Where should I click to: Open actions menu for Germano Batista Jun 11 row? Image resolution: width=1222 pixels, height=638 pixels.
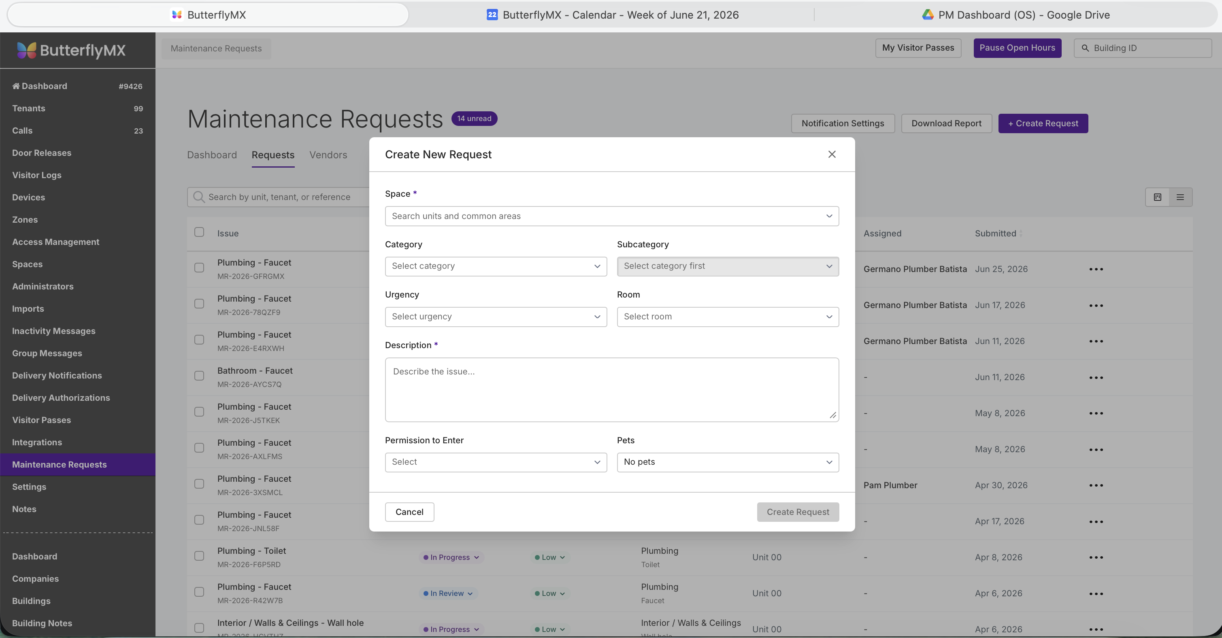[1096, 341]
